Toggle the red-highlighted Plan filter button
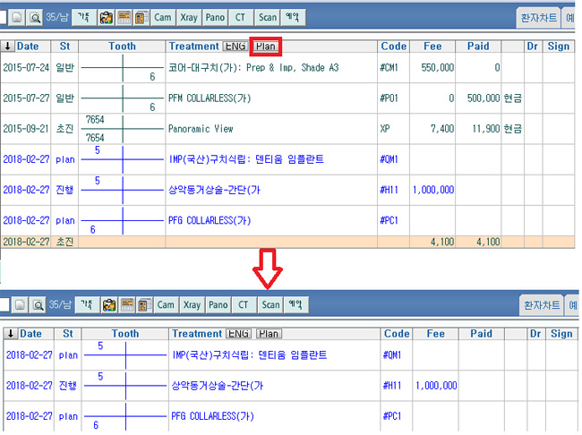Viewport: 582px width, 435px height. [267, 46]
